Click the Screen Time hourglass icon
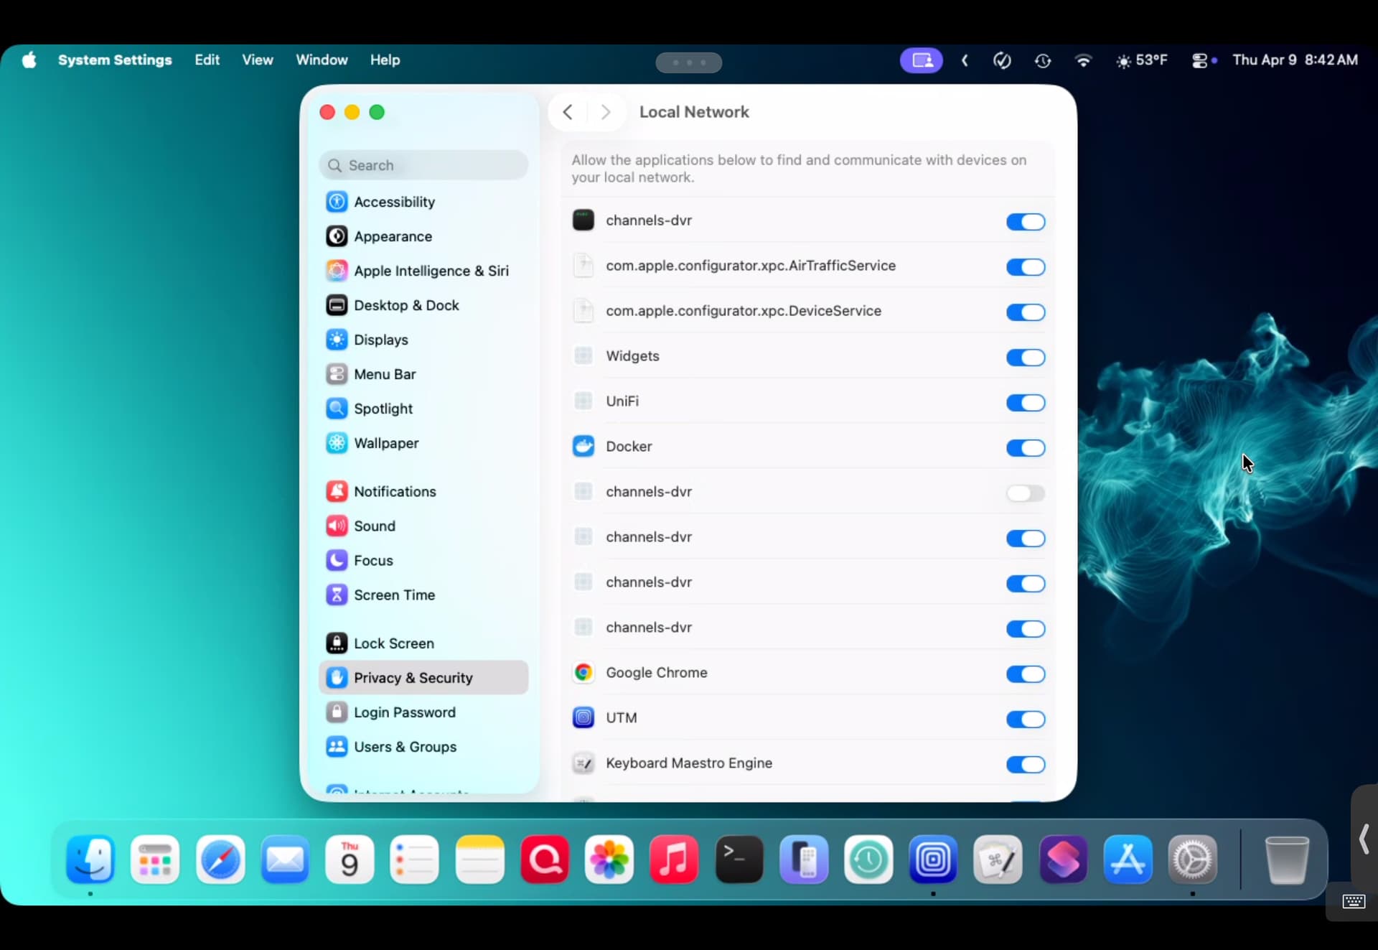 (x=337, y=595)
